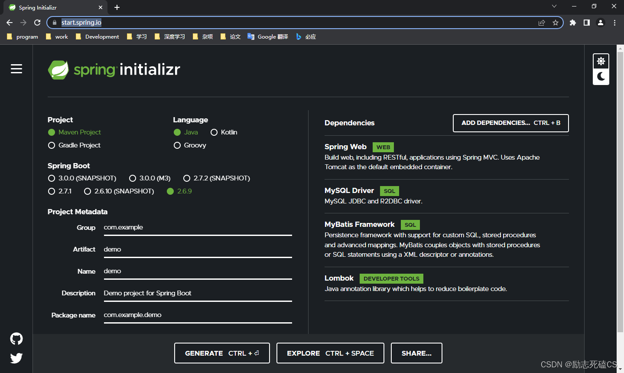Screen dimensions: 624x373
Task: Open Google 翻译 bookmark
Action: [268, 37]
